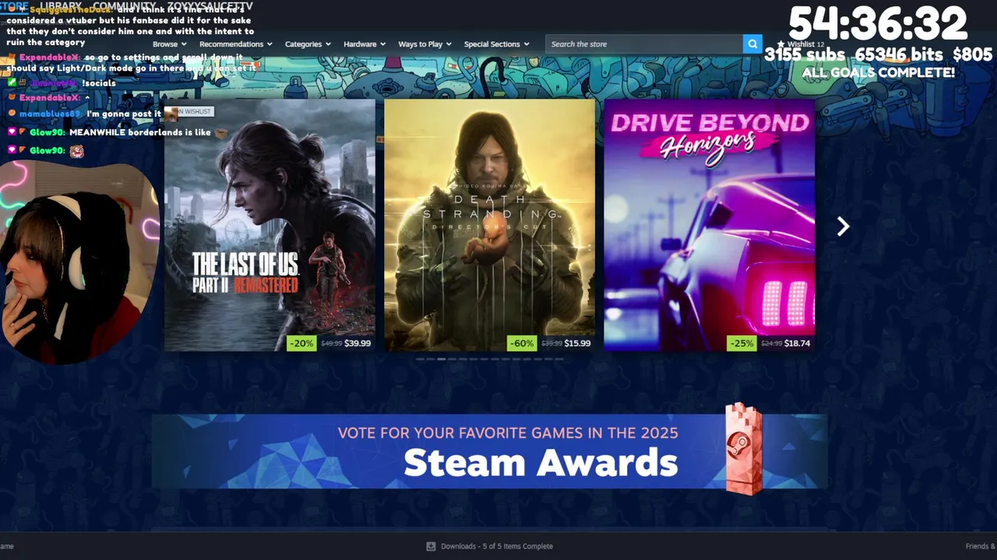The width and height of the screenshot is (997, 560).
Task: Open the Wishlist link
Action: (801, 44)
